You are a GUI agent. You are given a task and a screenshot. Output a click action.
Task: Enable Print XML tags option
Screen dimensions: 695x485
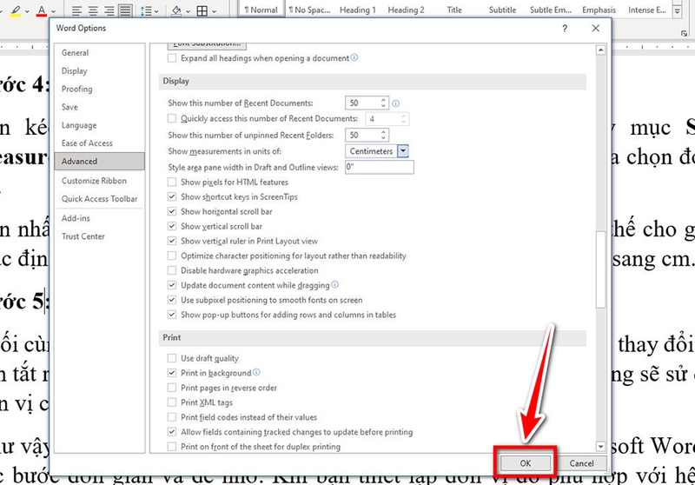pos(171,402)
